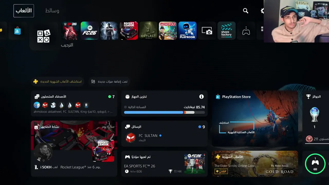Launch The Outlast Trials tile

coord(148,31)
